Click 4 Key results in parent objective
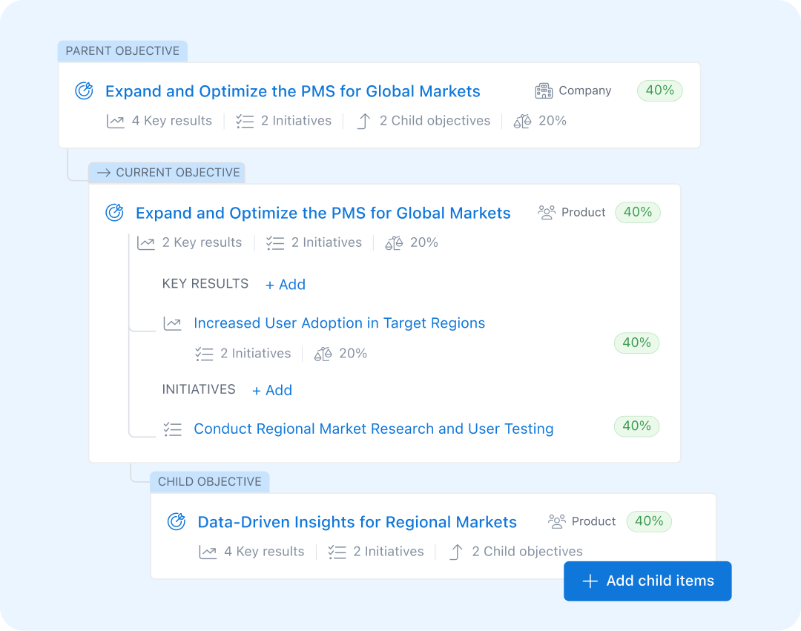801x631 pixels. coord(171,121)
